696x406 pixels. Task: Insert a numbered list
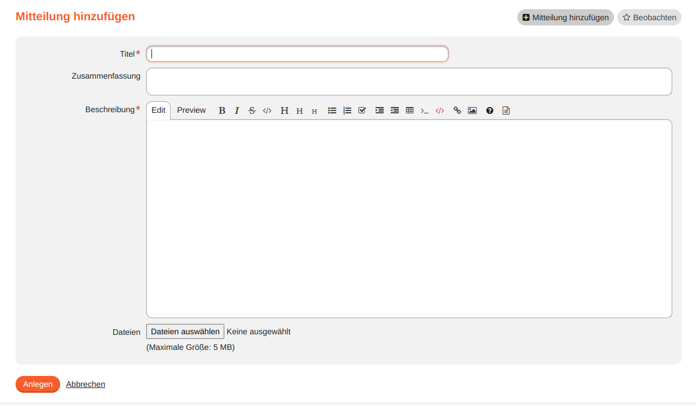point(347,110)
